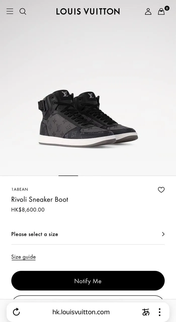Viewport: 176px width, 322px height.
Task: Open the 'Please select a size' selector
Action: (x=35, y=234)
